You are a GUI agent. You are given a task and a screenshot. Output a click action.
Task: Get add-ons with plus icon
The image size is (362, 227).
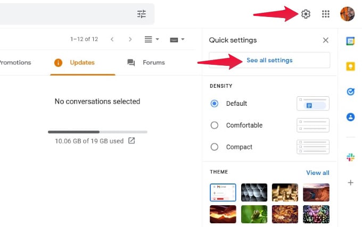pyautogui.click(x=350, y=183)
